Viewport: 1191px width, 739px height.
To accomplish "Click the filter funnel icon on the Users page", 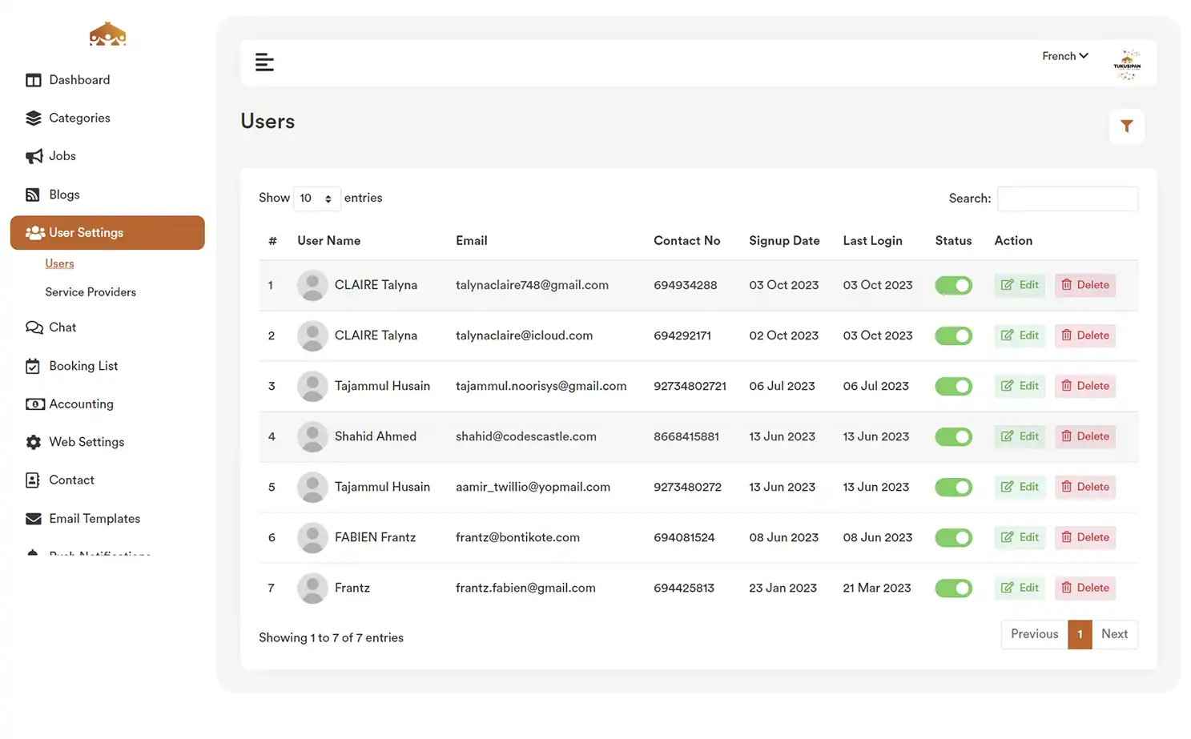I will tap(1127, 126).
